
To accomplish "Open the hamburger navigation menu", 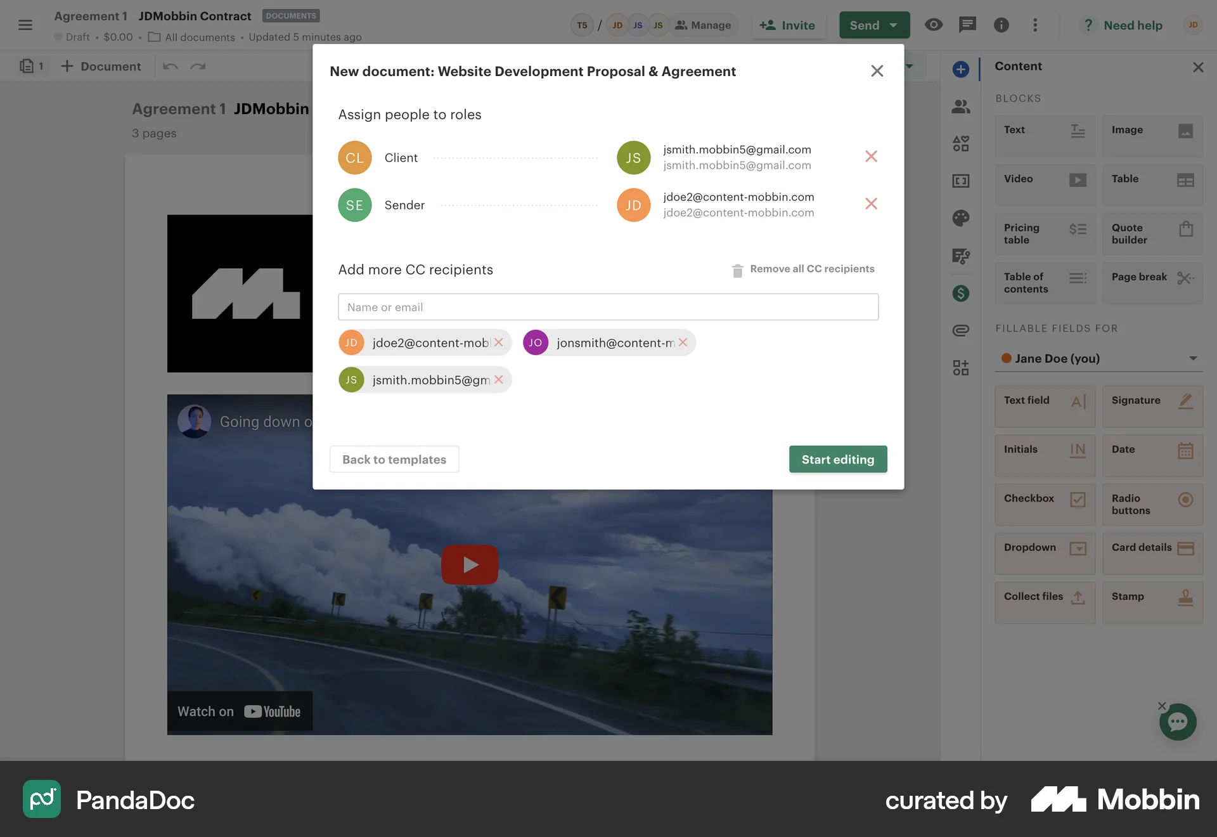I will click(x=26, y=25).
